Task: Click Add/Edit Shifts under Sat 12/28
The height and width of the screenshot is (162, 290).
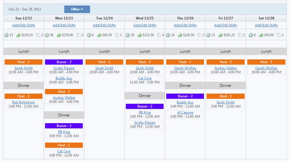Action: point(266,25)
